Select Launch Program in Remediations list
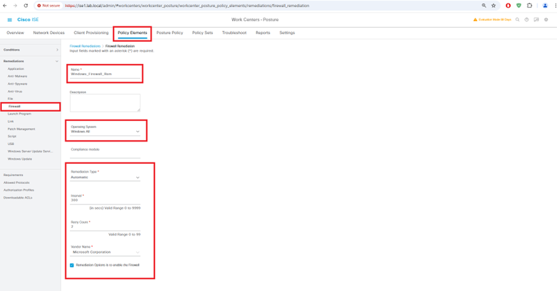 click(19, 114)
